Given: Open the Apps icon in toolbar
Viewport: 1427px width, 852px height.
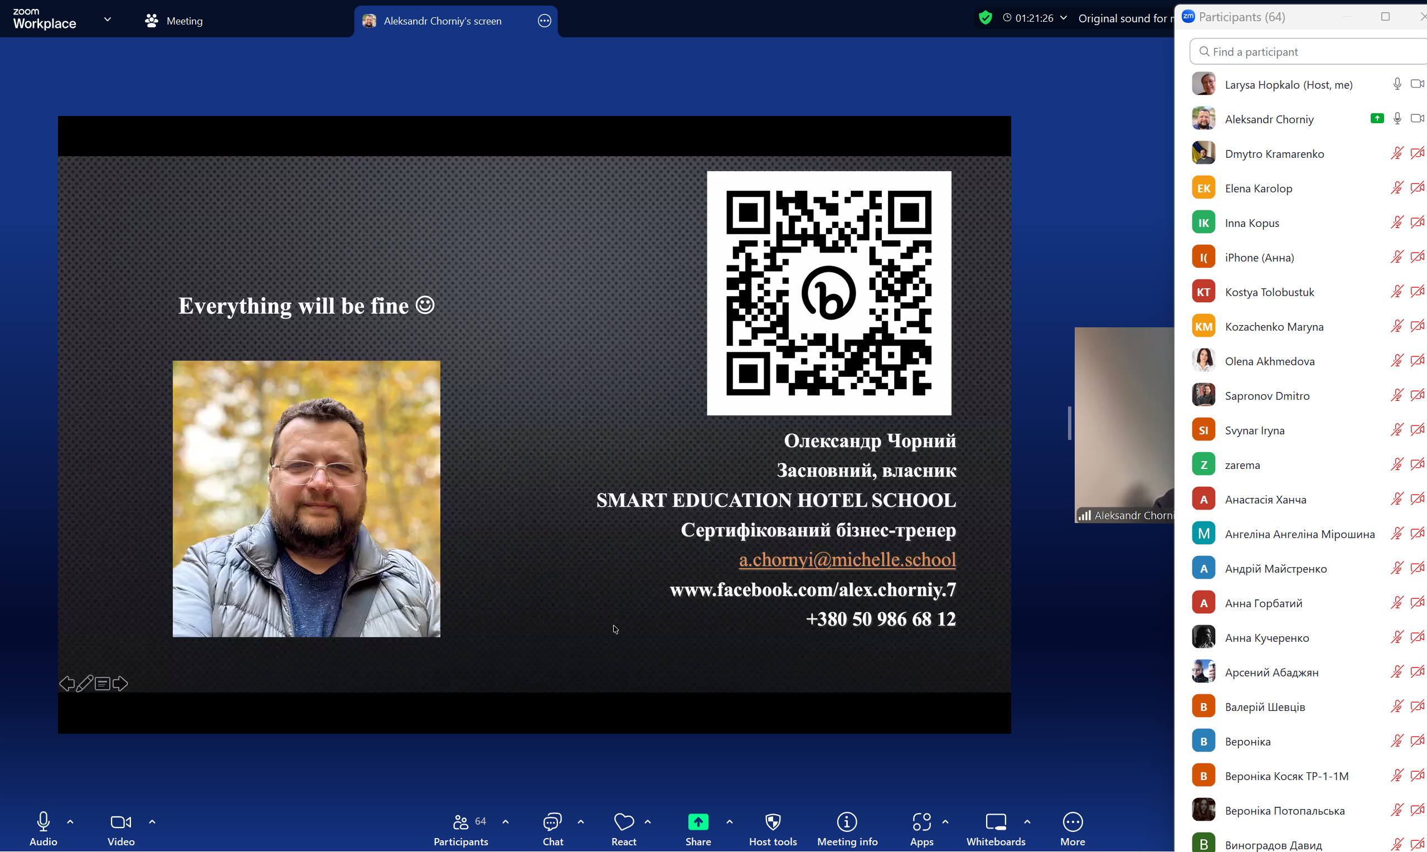Looking at the screenshot, I should [x=921, y=821].
